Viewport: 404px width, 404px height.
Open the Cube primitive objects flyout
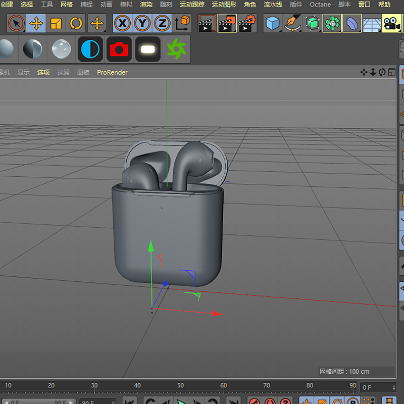point(273,23)
